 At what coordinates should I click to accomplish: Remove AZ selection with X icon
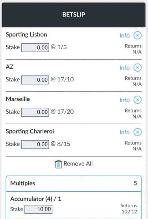[137, 68]
